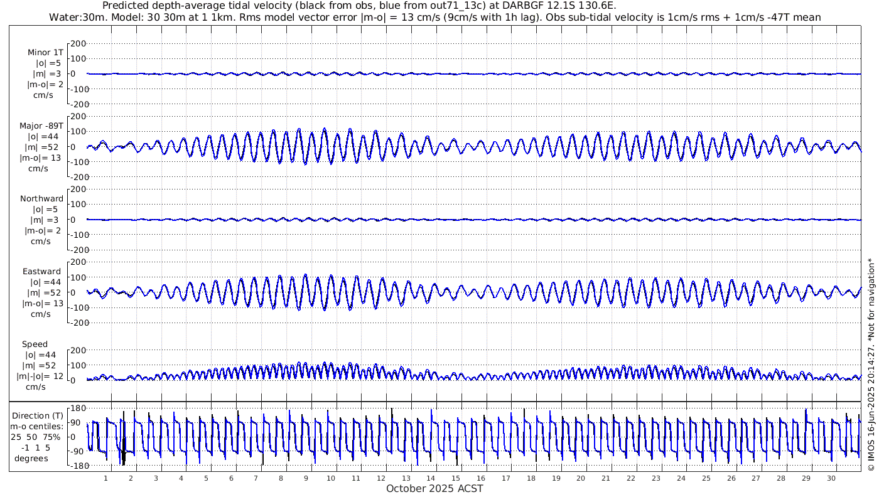Click "|m-o|= 2" in the Minor 1T panel
This screenshot has height=502, width=879.
coord(44,85)
